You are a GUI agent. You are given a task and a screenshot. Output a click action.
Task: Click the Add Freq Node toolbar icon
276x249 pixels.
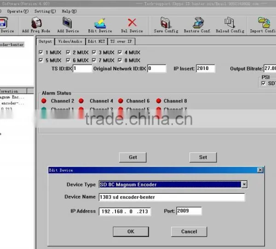tap(36, 23)
